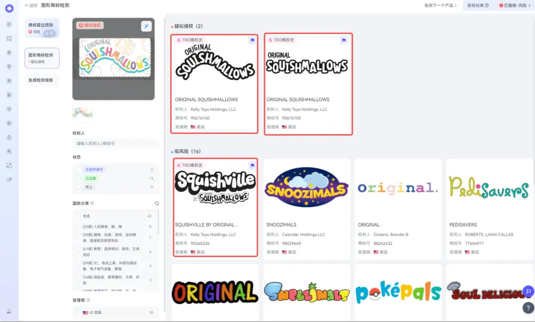Open the document list icon in sidebar
The width and height of the screenshot is (535, 322).
(x=9, y=95)
